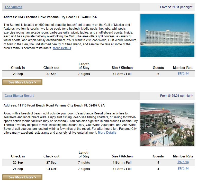Click Casa Blanca Resort address line text
The width and height of the screenshot is (197, 182).
point(54,105)
